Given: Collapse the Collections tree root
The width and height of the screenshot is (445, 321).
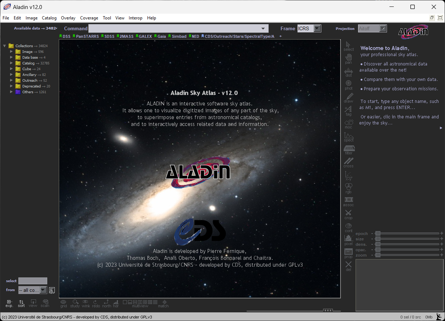Looking at the screenshot, I should tap(5, 46).
